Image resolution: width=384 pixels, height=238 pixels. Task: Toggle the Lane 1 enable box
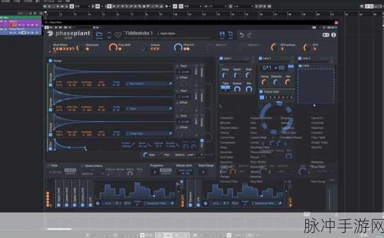221,58
